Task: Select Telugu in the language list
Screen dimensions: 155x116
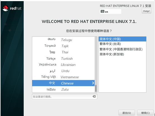Action: pos(63,40)
